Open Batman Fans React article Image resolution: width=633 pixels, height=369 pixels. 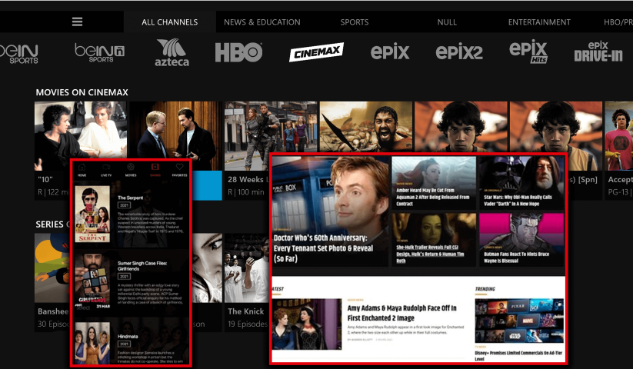[x=521, y=239]
